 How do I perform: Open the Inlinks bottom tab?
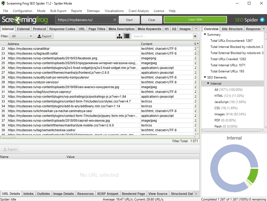[29, 194]
